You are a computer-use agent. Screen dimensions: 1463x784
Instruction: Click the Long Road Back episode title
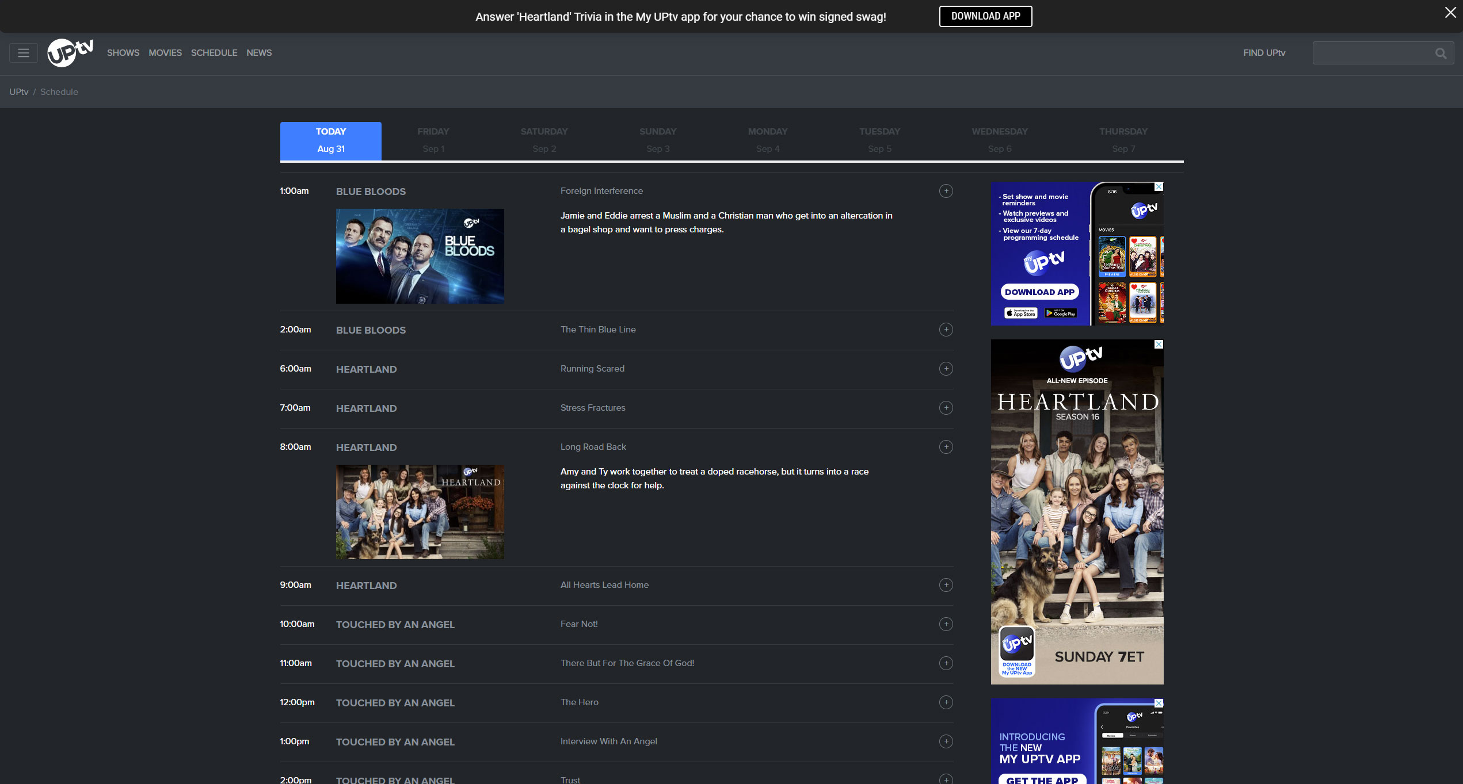pyautogui.click(x=593, y=447)
